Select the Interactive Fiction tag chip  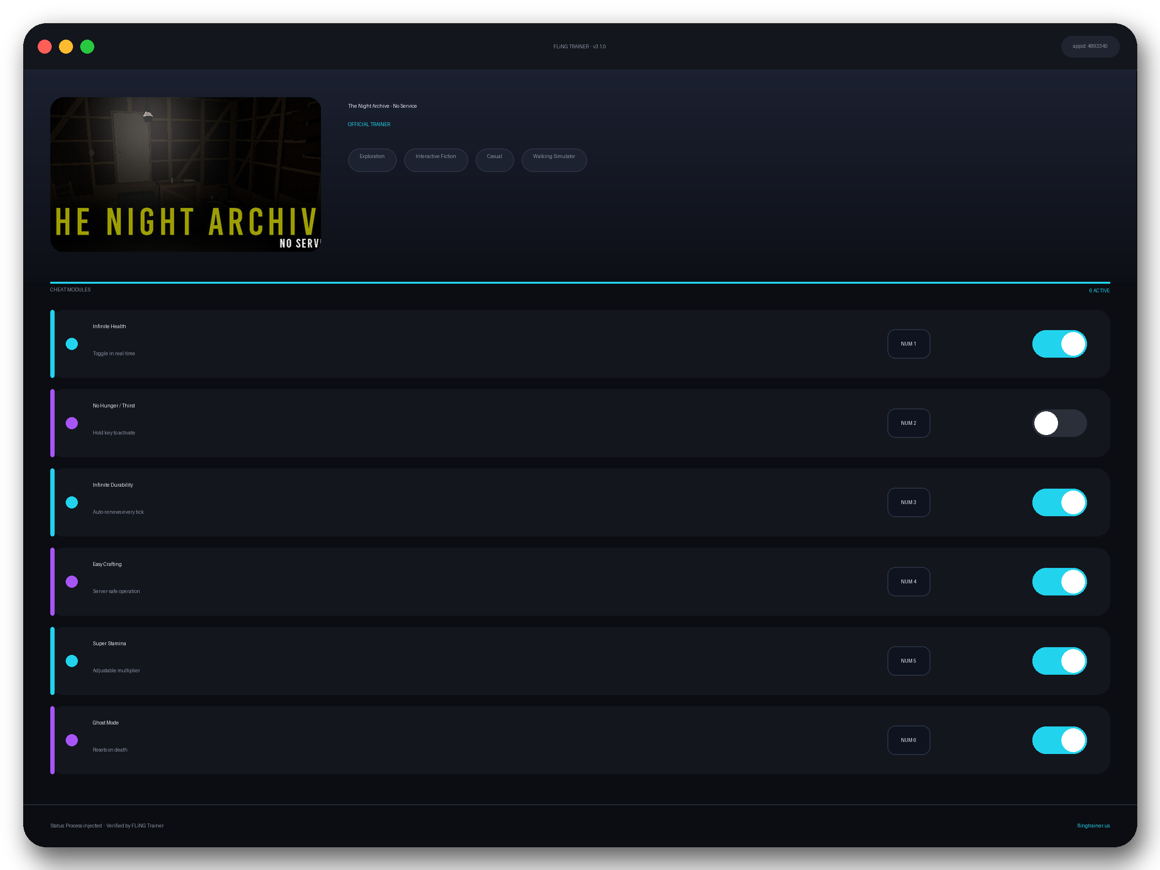436,159
